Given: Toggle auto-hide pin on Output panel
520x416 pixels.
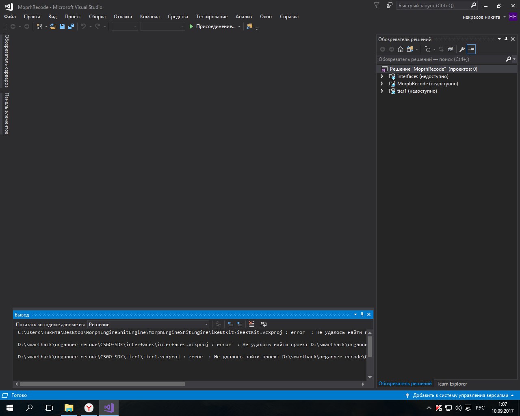Looking at the screenshot, I should [362, 314].
